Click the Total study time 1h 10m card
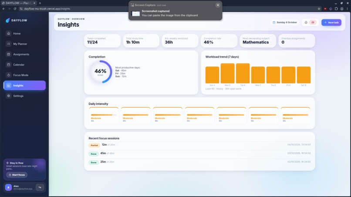351x197 pixels. point(141,41)
